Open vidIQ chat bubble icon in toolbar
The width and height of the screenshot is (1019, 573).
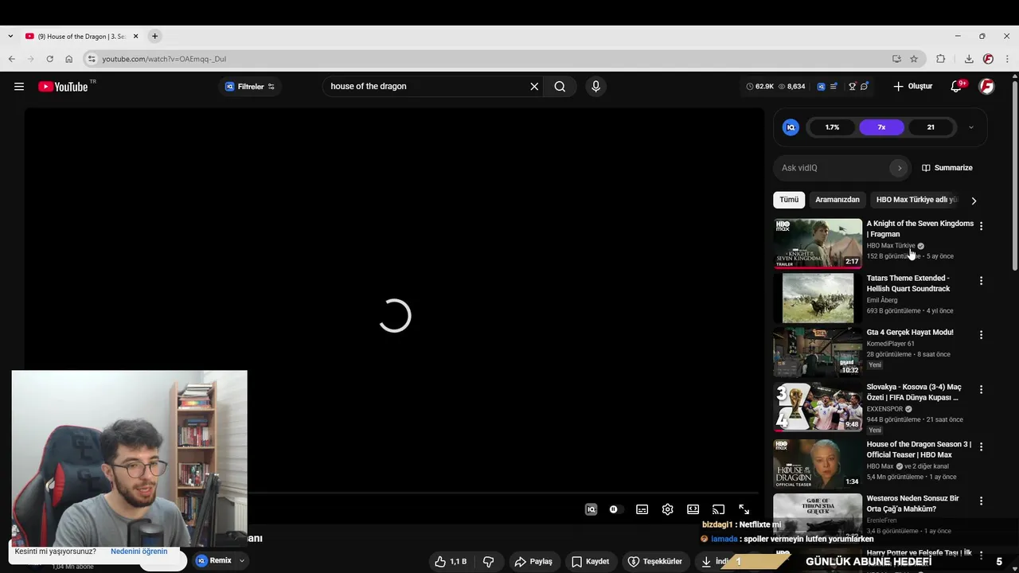865,87
